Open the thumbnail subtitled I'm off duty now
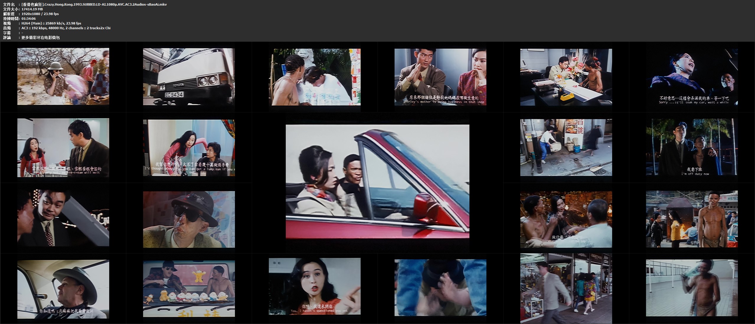Viewport: 755px width, 324px height. point(692,148)
